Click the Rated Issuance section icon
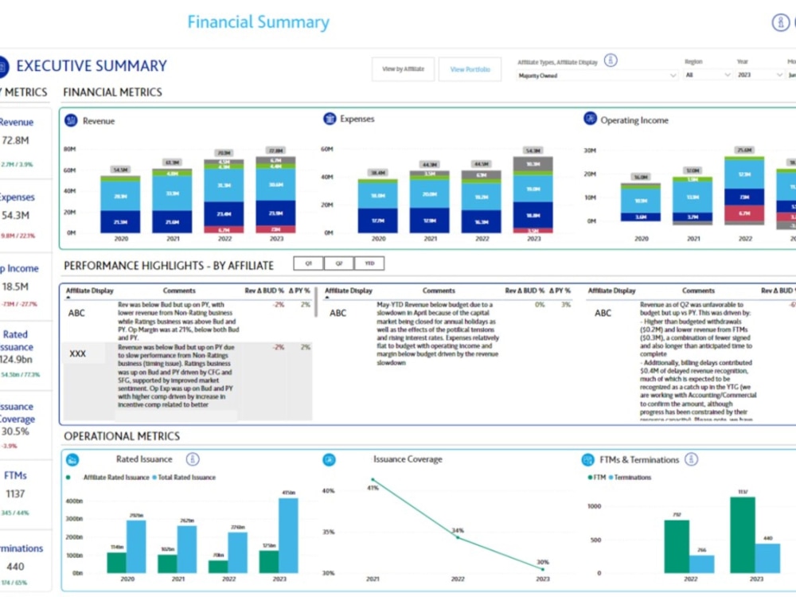 [73, 459]
